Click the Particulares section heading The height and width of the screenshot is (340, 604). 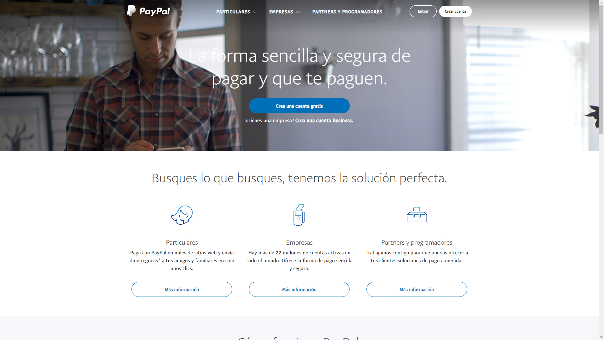(x=182, y=242)
